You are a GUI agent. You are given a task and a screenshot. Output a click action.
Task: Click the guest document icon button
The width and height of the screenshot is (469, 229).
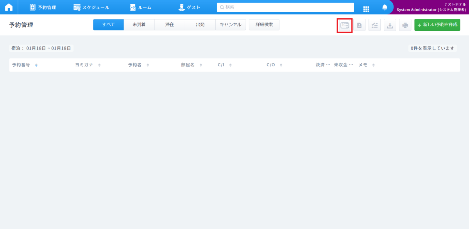tap(359, 25)
